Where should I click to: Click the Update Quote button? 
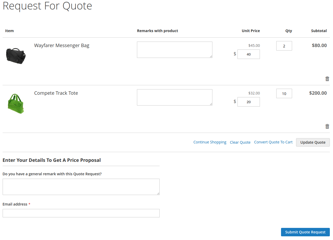[313, 142]
